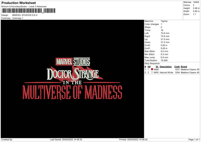Select the Code column header

[177, 67]
